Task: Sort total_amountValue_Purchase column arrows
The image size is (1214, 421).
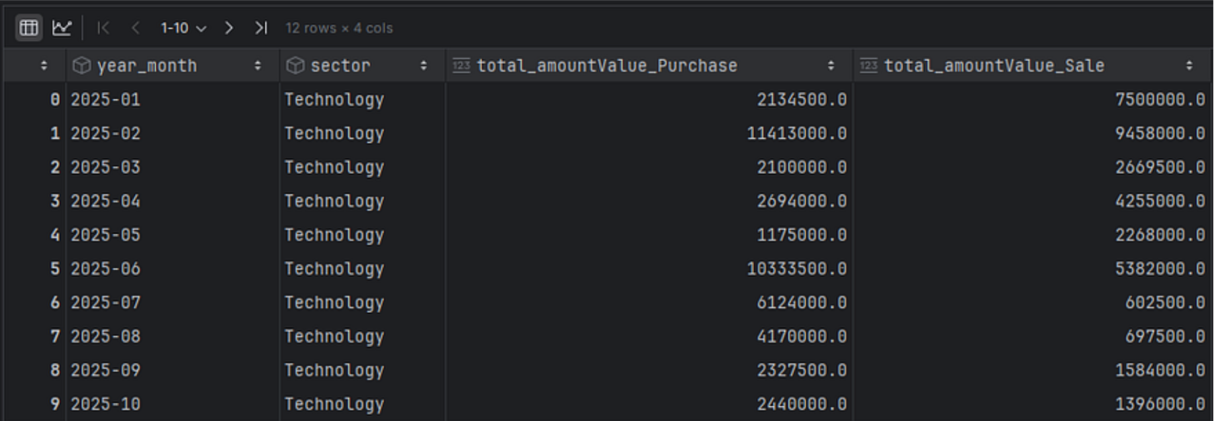Action: [831, 66]
